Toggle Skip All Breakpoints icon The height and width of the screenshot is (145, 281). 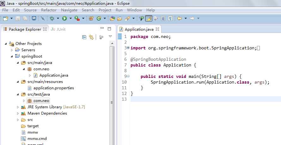click(x=43, y=18)
